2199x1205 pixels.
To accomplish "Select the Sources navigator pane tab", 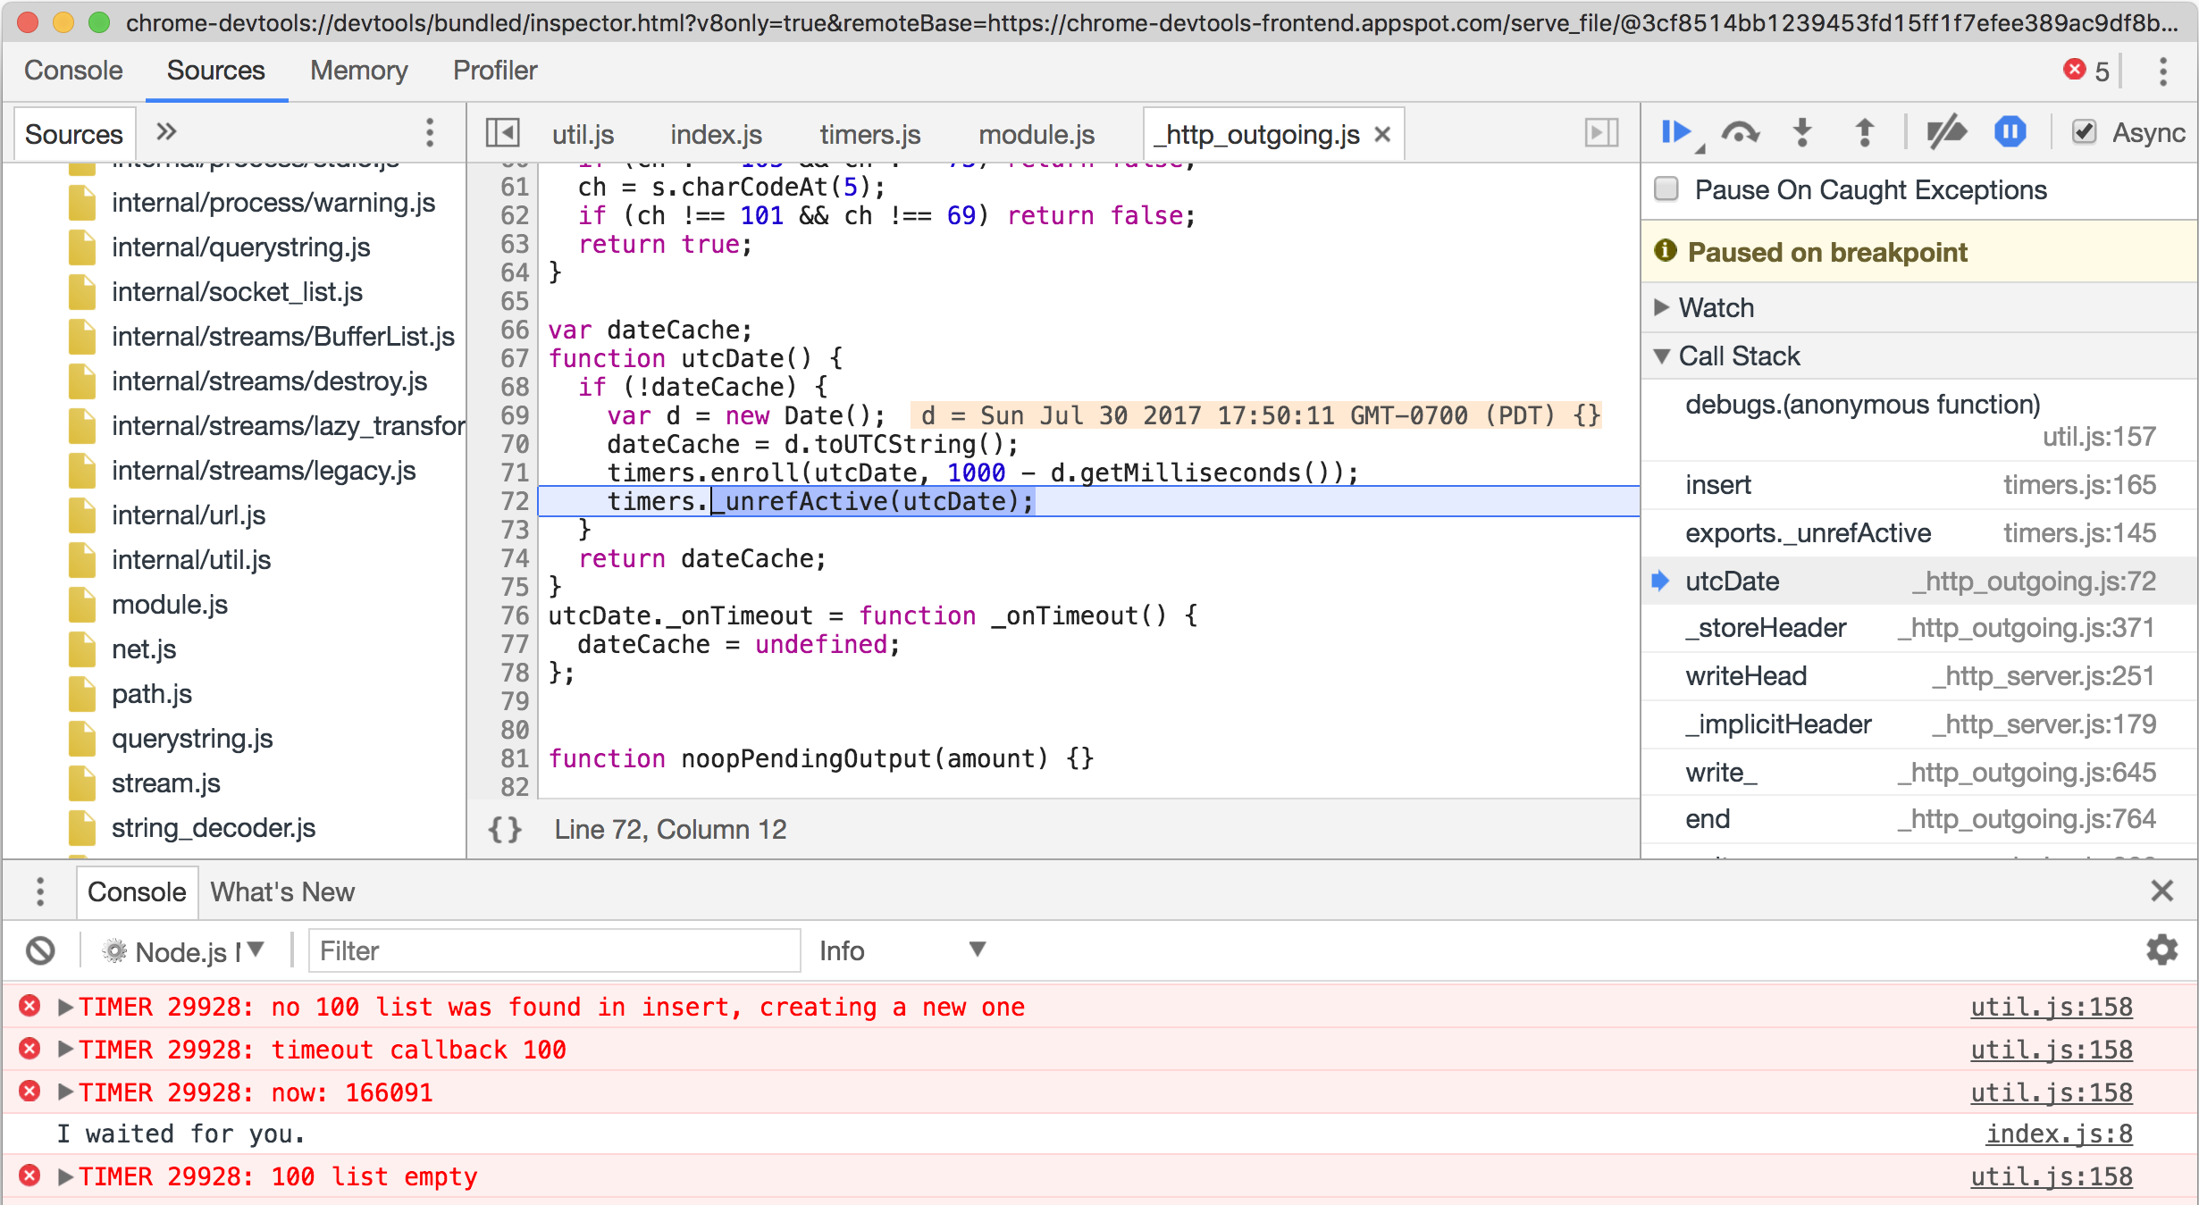I will pyautogui.click(x=74, y=134).
